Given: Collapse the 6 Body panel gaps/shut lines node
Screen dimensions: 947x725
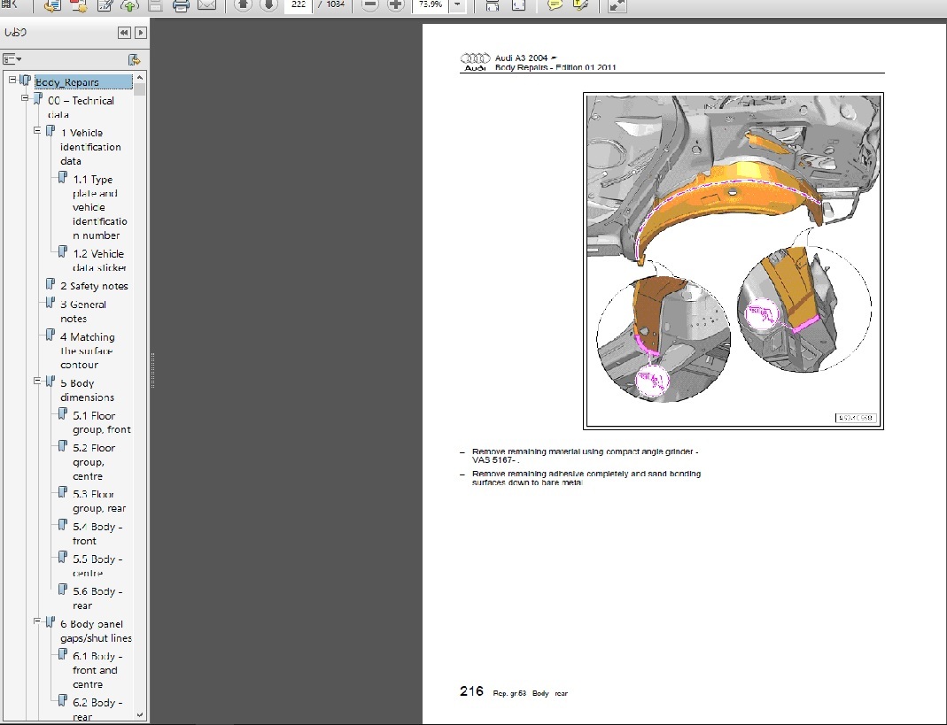Looking at the screenshot, I should [x=37, y=621].
